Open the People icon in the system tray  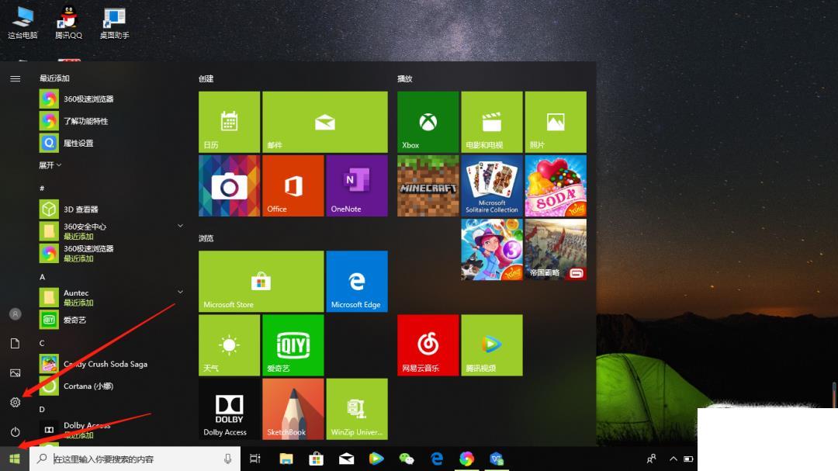[x=651, y=459]
